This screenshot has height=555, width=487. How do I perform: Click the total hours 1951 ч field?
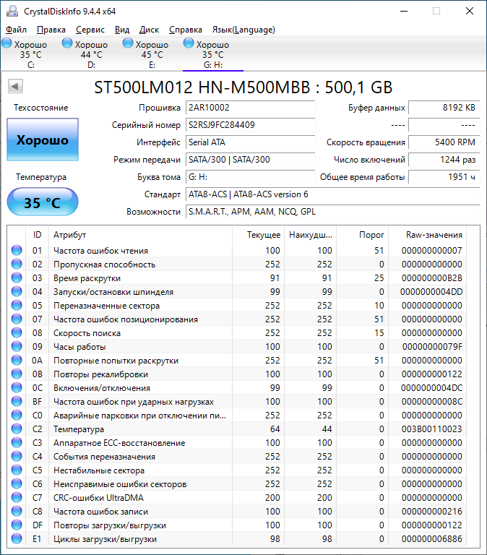pos(444,177)
